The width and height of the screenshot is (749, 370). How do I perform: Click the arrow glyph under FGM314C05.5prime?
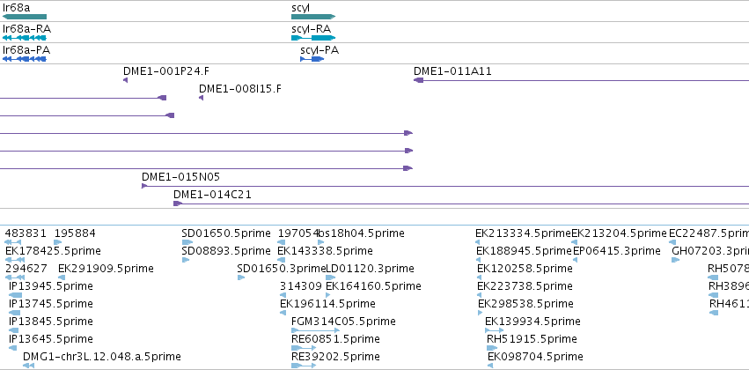[x=315, y=330]
